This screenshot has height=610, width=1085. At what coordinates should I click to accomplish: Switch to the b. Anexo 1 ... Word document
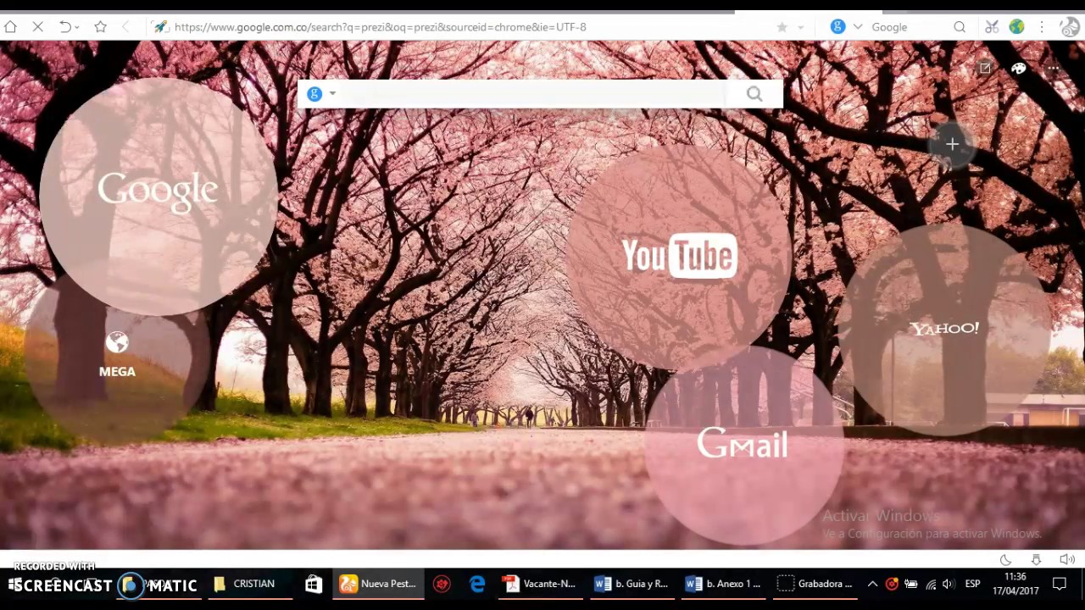point(723,584)
